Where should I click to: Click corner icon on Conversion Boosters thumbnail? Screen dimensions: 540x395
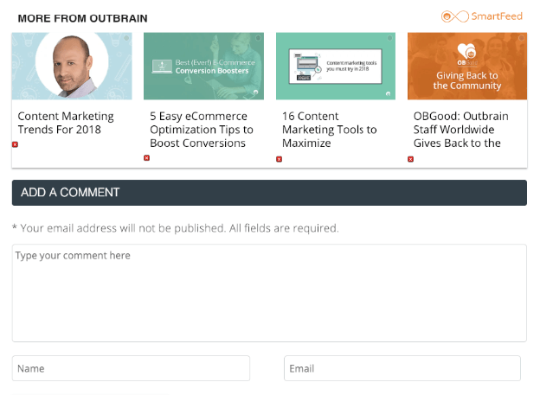click(x=256, y=92)
